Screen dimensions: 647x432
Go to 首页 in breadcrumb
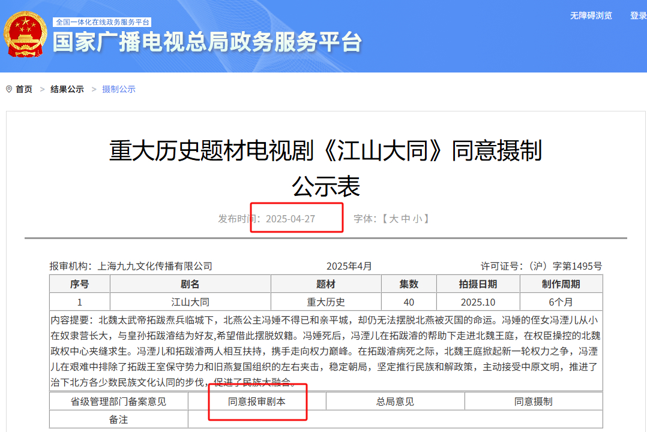pos(24,89)
